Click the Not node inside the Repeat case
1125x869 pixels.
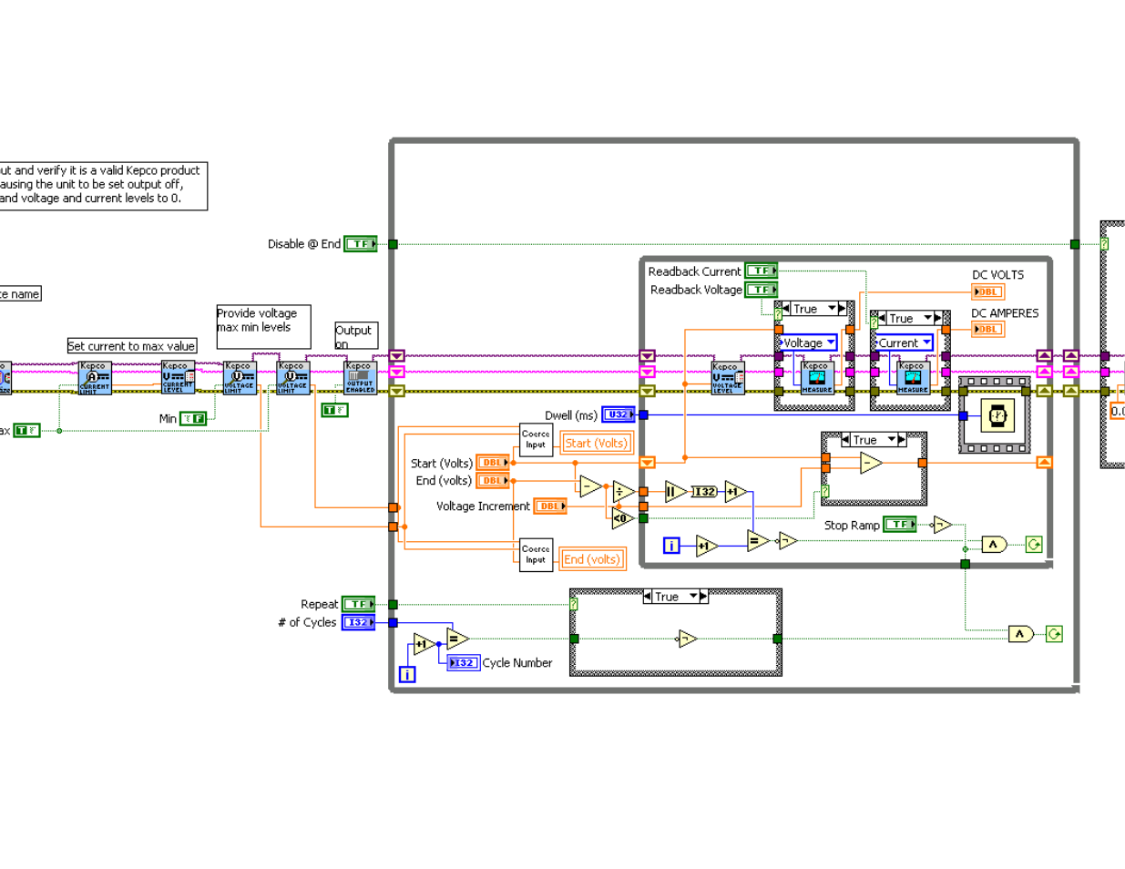tap(687, 639)
